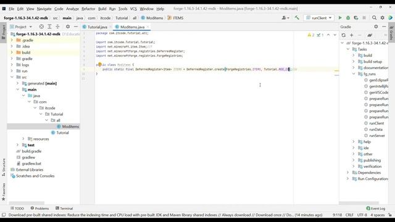Viewport: 395px width, 222px height.
Task: Click the Stop square icon
Action: (x=364, y=18)
